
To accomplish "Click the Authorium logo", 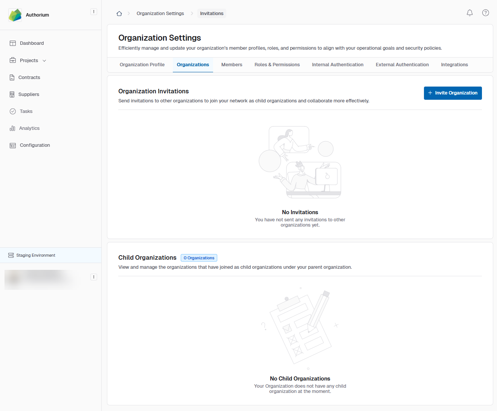I will [x=15, y=15].
